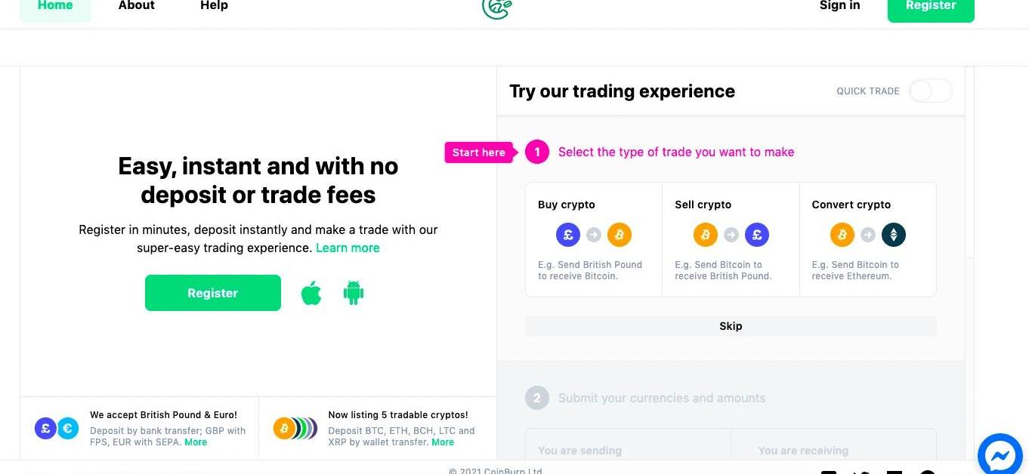The height and width of the screenshot is (474, 1029).
Task: Open the Apple App Store icon
Action: point(311,293)
